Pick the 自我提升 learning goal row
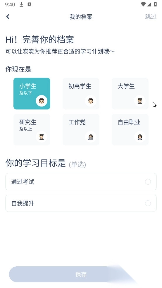Screen dimensions: 162x288 click(81, 203)
